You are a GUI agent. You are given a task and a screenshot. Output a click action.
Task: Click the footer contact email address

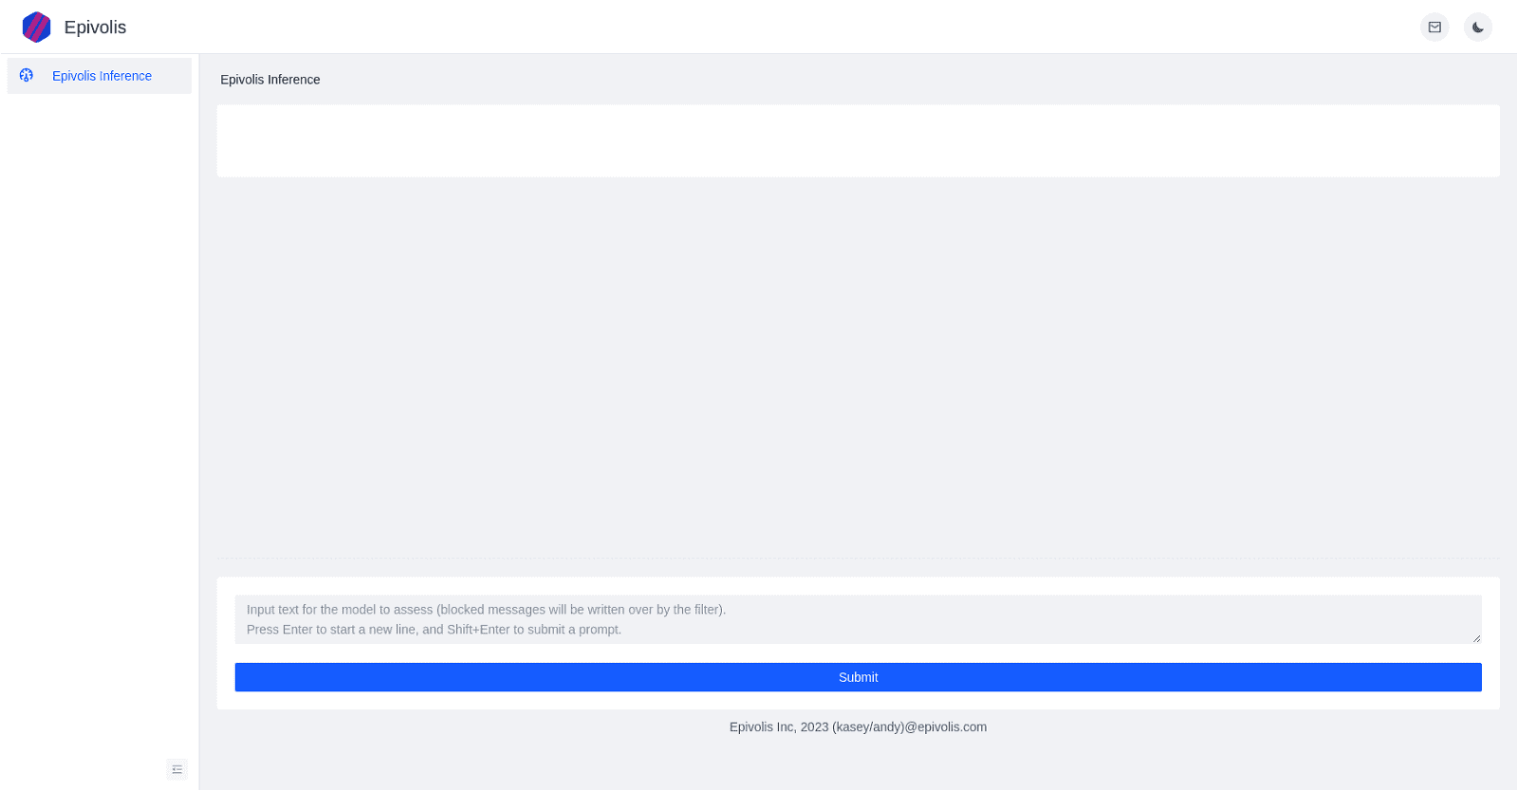click(x=909, y=727)
